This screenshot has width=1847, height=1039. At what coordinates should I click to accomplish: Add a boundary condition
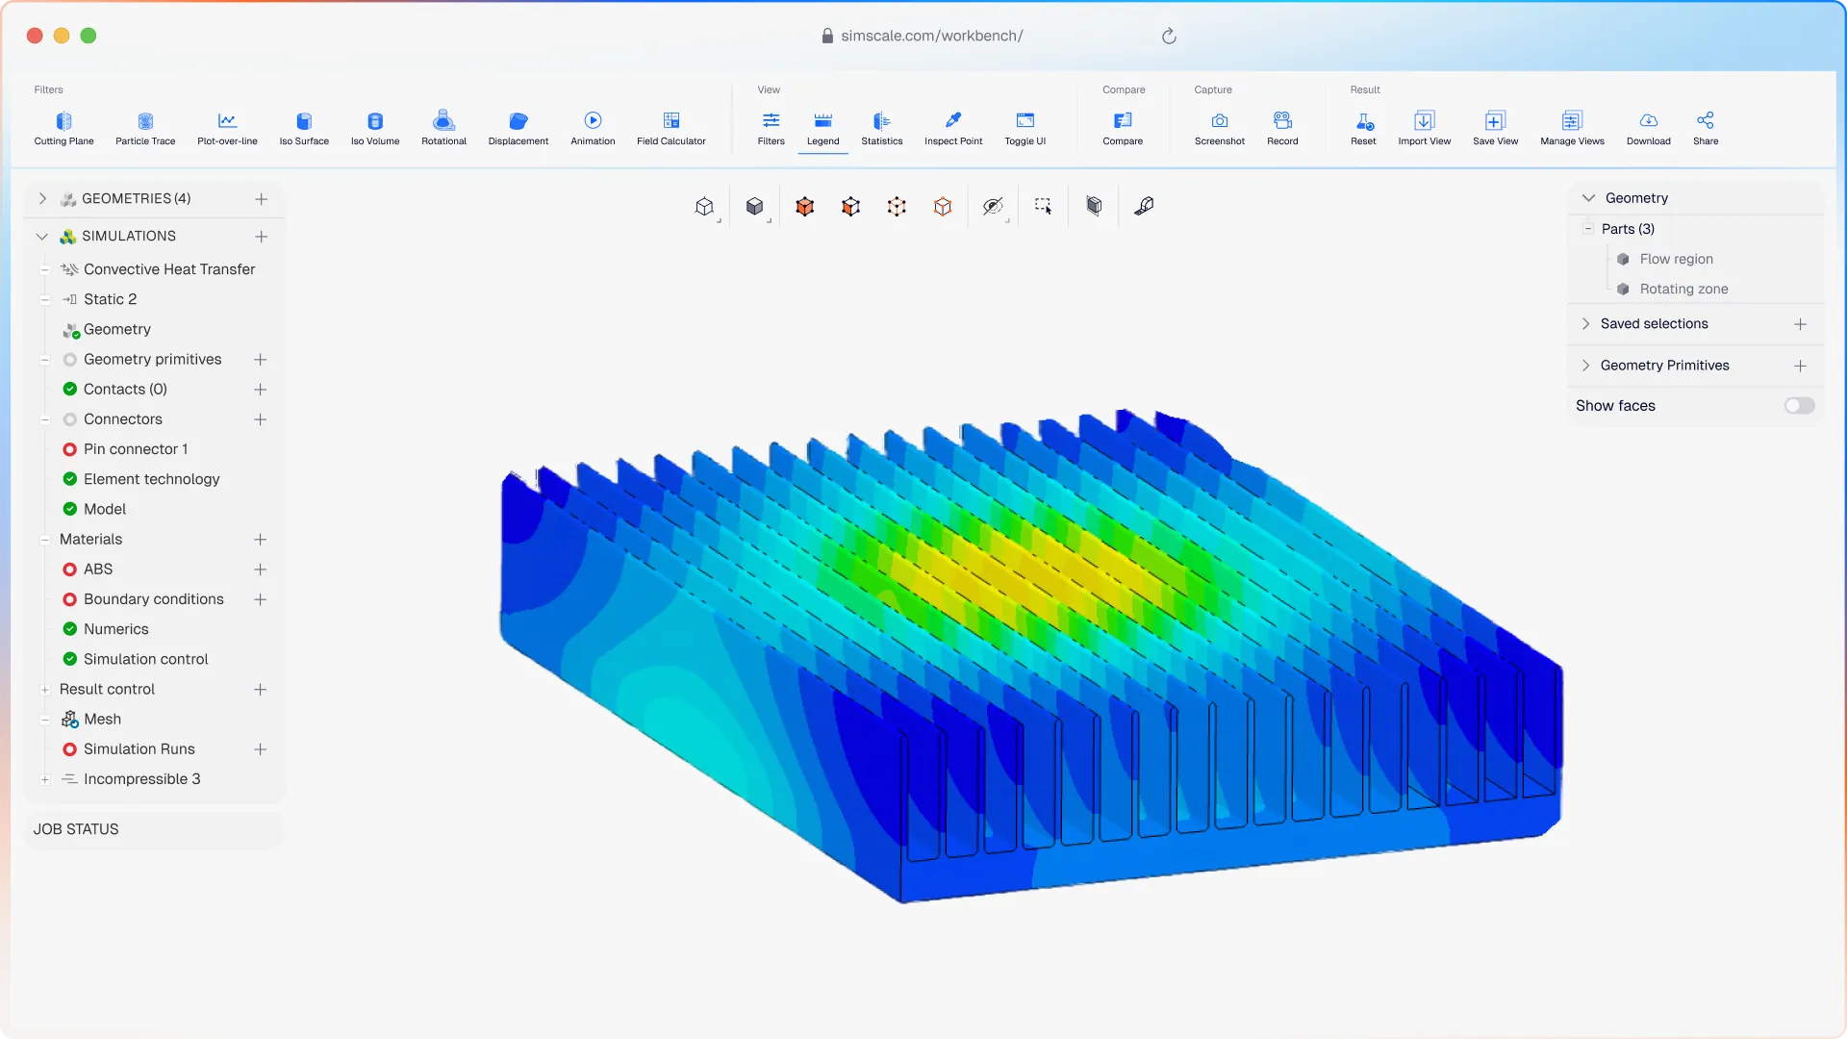click(x=260, y=599)
